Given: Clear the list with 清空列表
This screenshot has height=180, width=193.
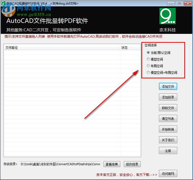Looking at the screenshot, I should pos(168,119).
